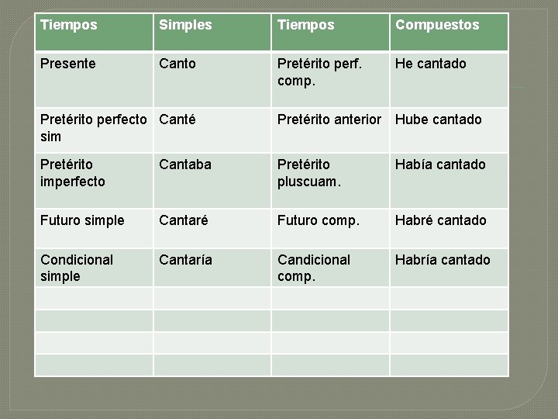Select the 'Pretérito anterior' cell
Image resolution: width=558 pixels, height=419 pixels.
(330, 130)
